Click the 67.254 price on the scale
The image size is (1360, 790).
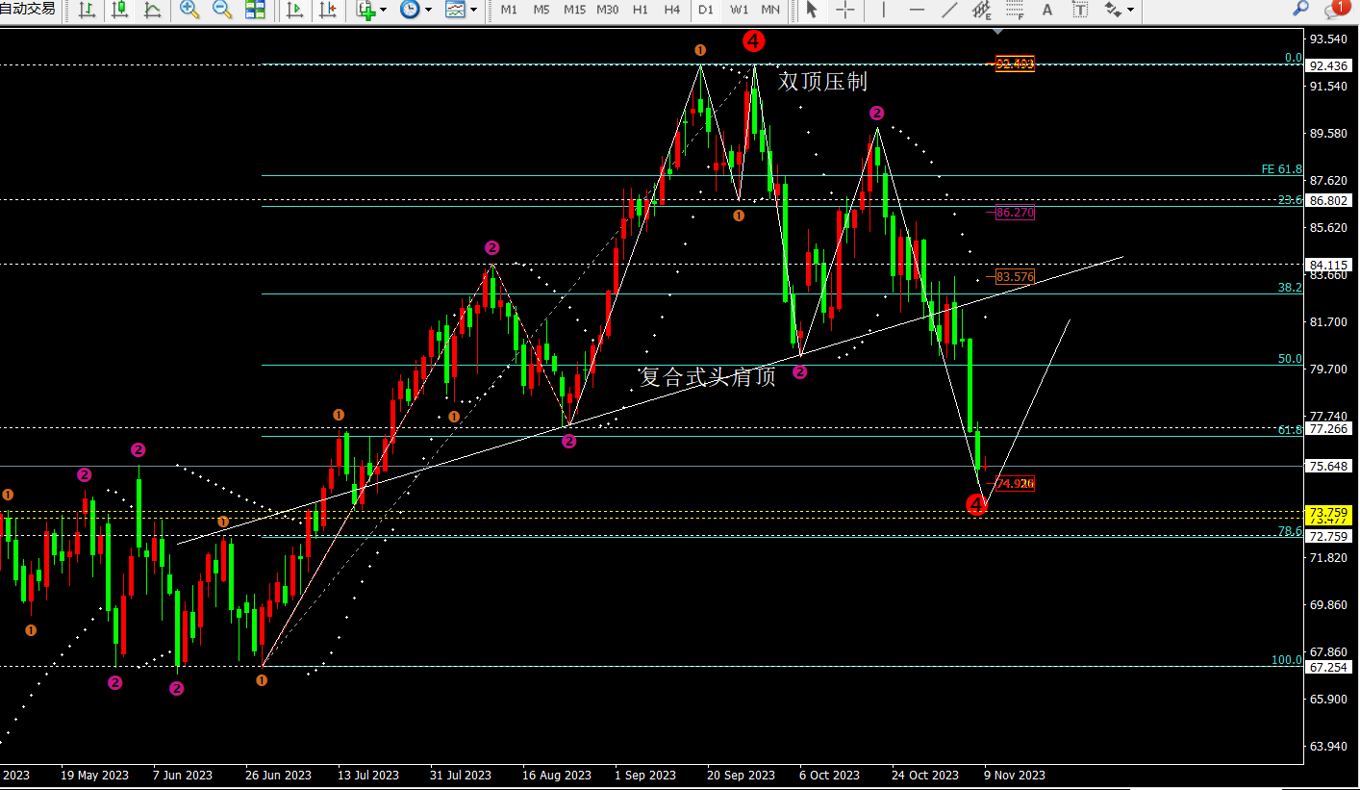tap(1328, 667)
